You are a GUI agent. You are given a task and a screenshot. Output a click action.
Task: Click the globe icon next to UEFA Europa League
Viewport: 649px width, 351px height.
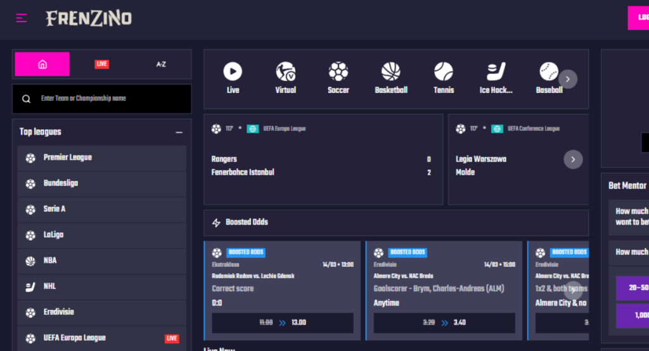tap(252, 129)
